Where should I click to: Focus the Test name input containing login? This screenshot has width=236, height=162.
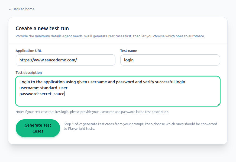tap(170, 60)
